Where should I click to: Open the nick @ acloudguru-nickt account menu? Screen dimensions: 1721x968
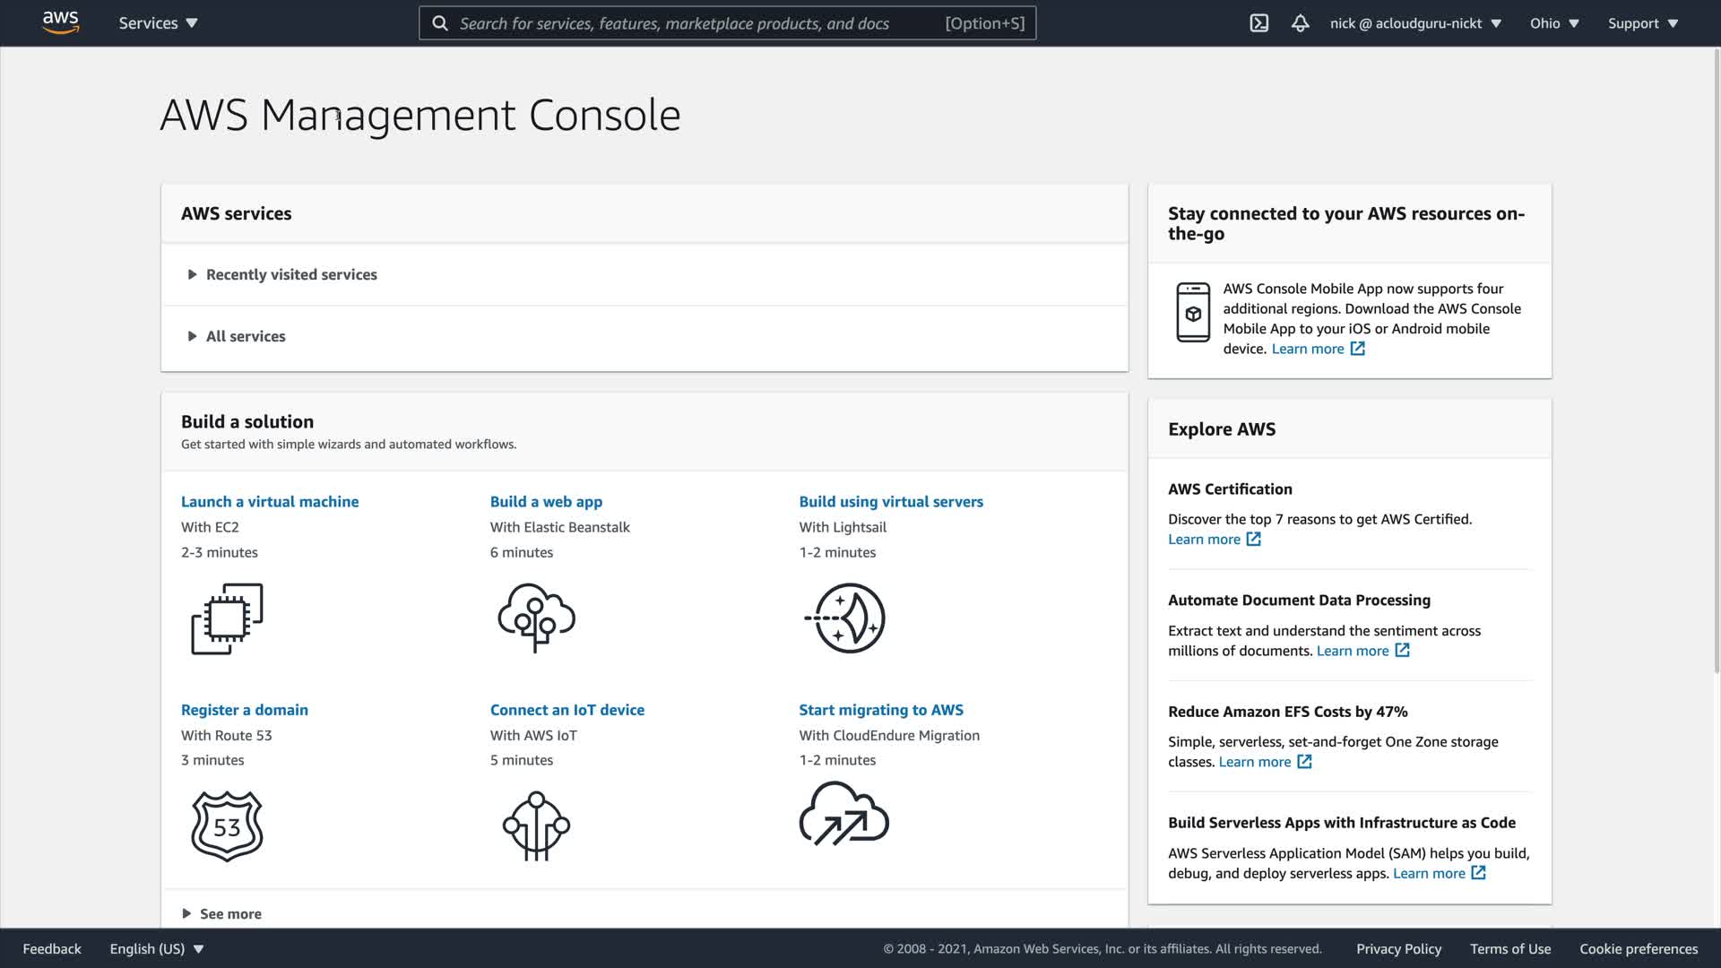1414,23
